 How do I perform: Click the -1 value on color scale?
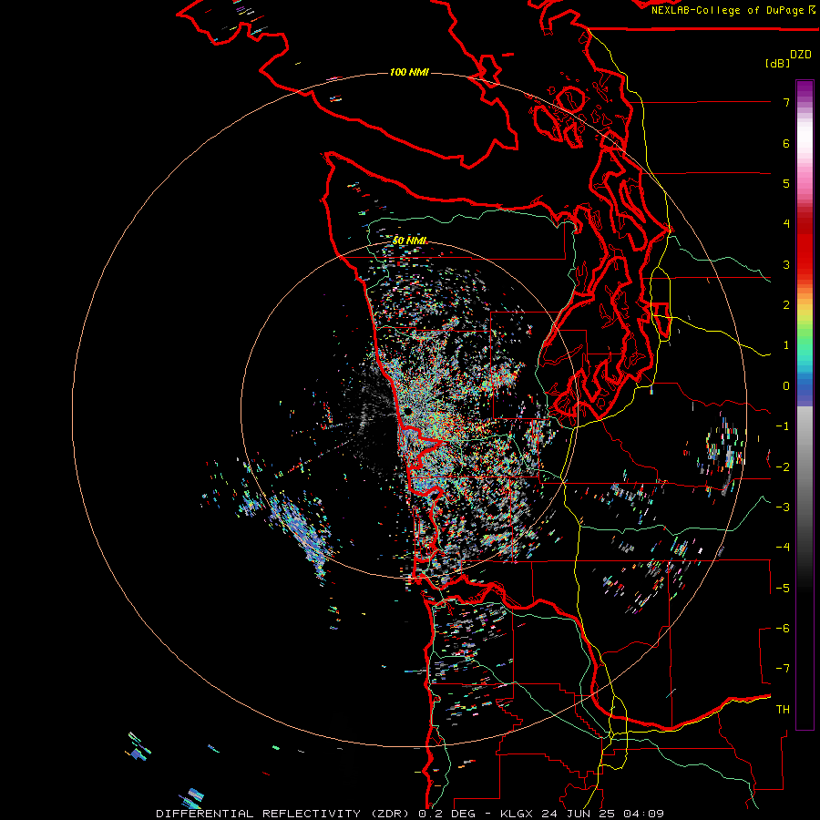pos(783,426)
